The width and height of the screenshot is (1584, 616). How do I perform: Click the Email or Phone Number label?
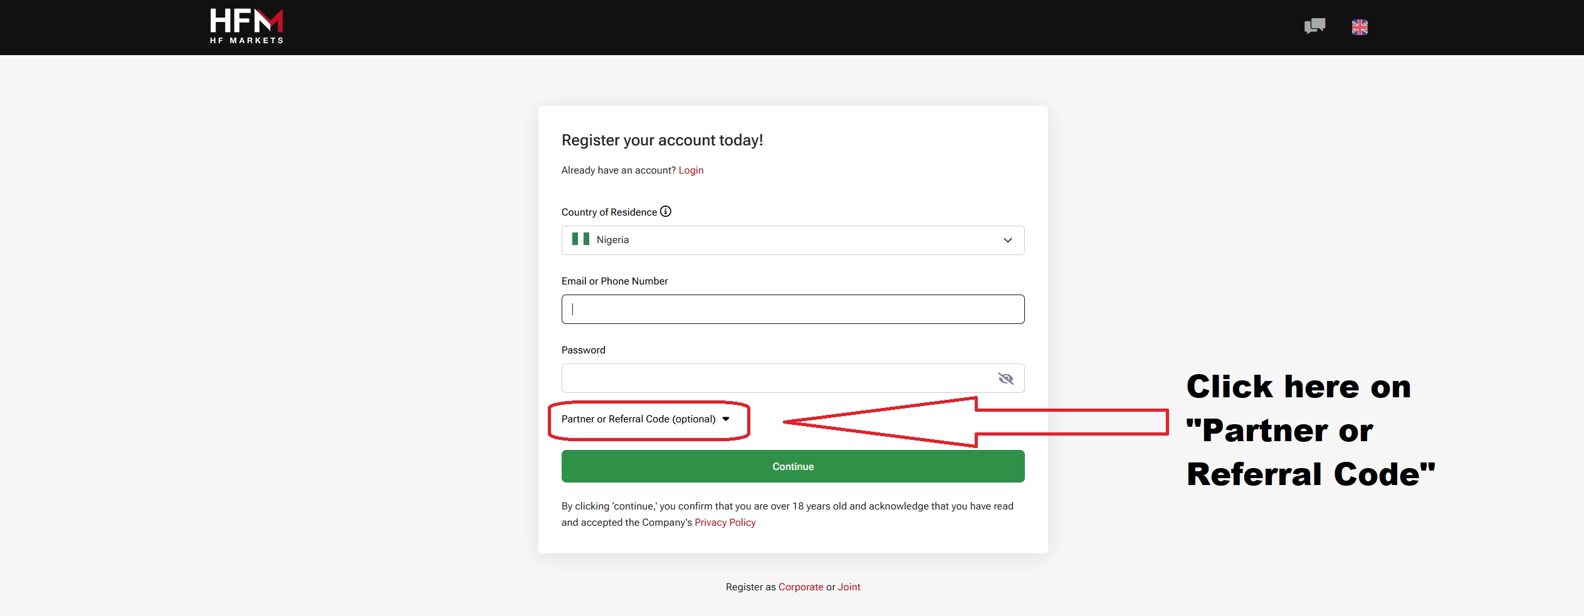pos(614,281)
